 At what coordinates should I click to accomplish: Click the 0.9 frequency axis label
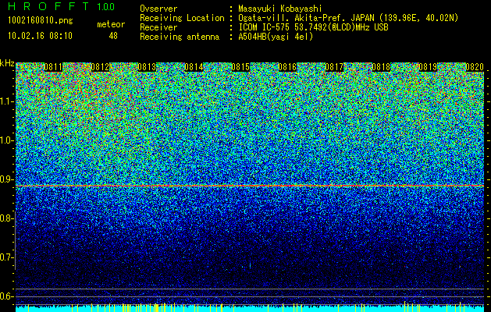(7, 179)
